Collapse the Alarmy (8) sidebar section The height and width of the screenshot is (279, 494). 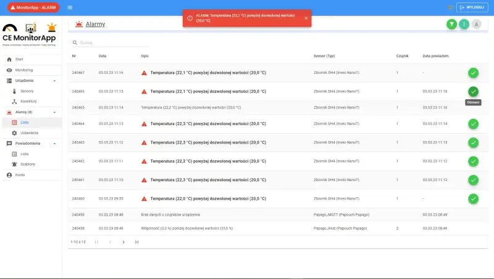tap(54, 112)
